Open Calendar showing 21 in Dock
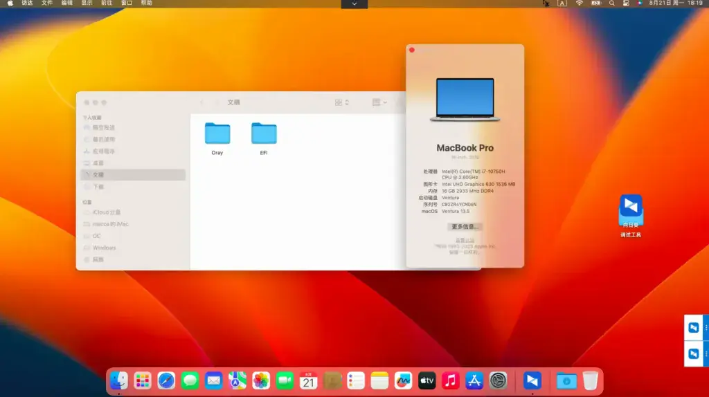709x397 pixels. coord(308,380)
